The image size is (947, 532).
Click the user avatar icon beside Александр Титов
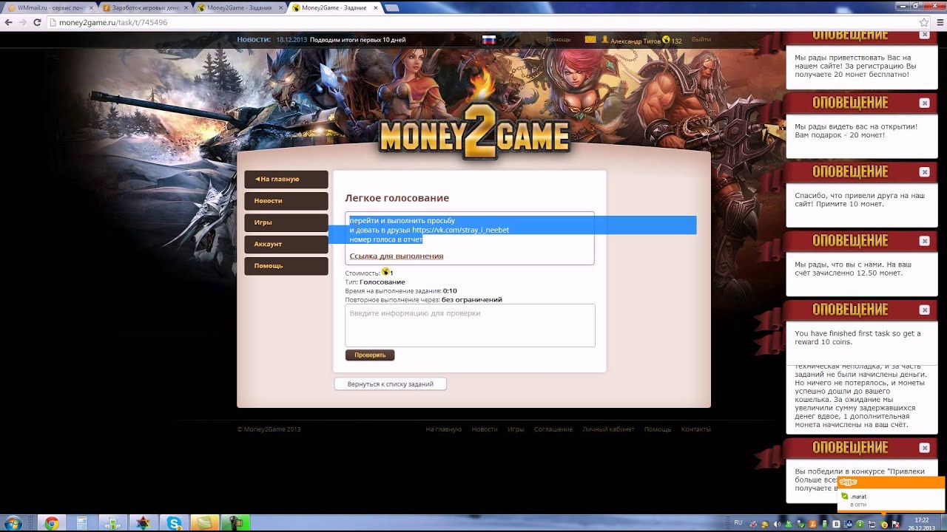coord(605,40)
